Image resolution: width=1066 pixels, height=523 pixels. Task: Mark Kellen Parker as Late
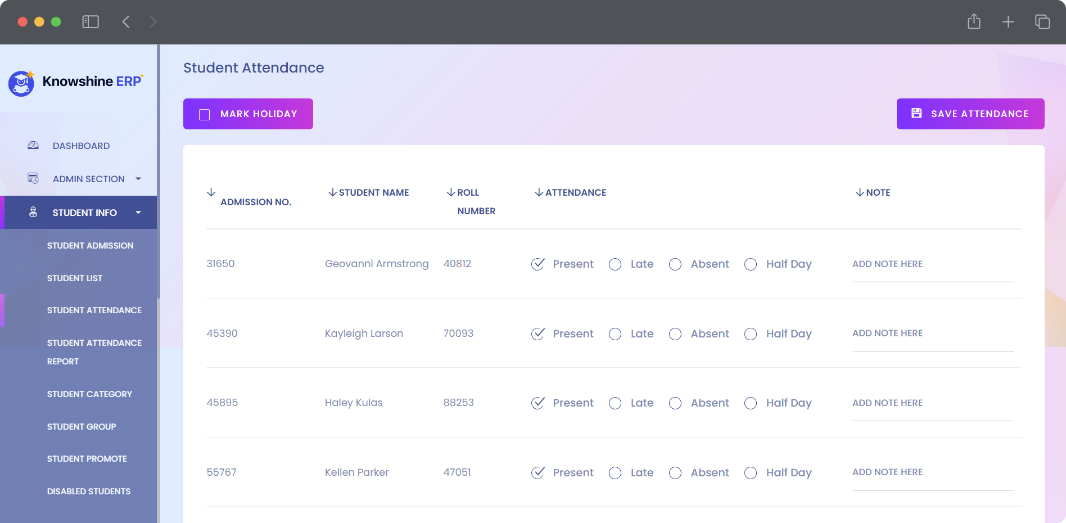coord(615,473)
